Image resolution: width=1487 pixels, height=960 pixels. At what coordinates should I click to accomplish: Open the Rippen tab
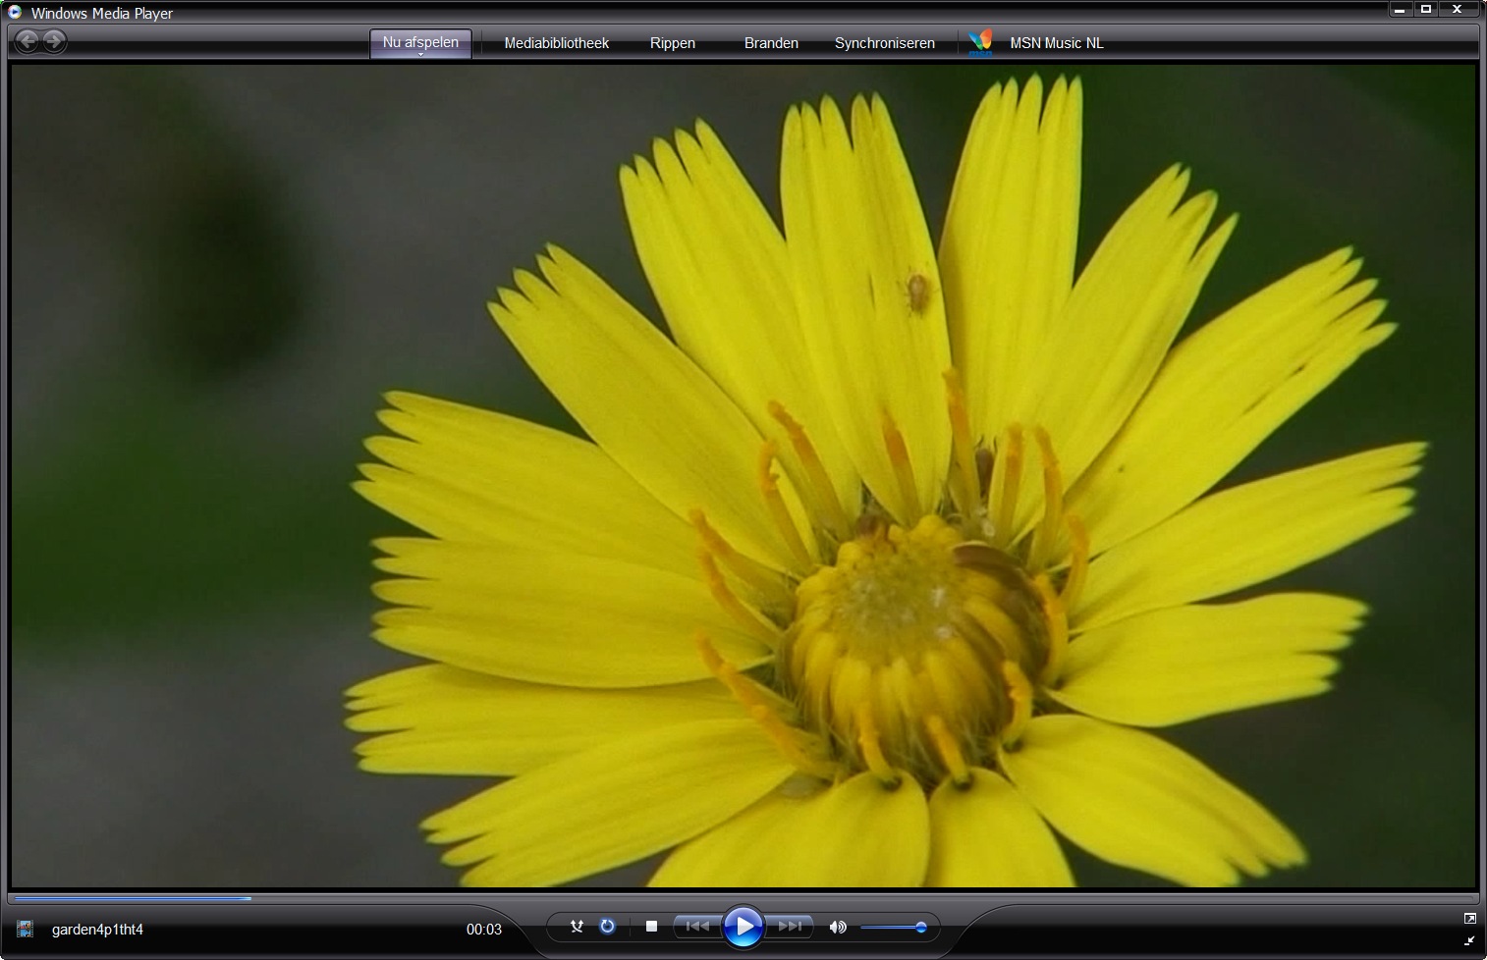[x=673, y=43]
